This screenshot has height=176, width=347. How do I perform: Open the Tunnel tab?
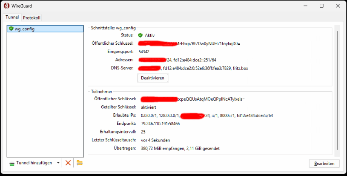pyautogui.click(x=12, y=17)
